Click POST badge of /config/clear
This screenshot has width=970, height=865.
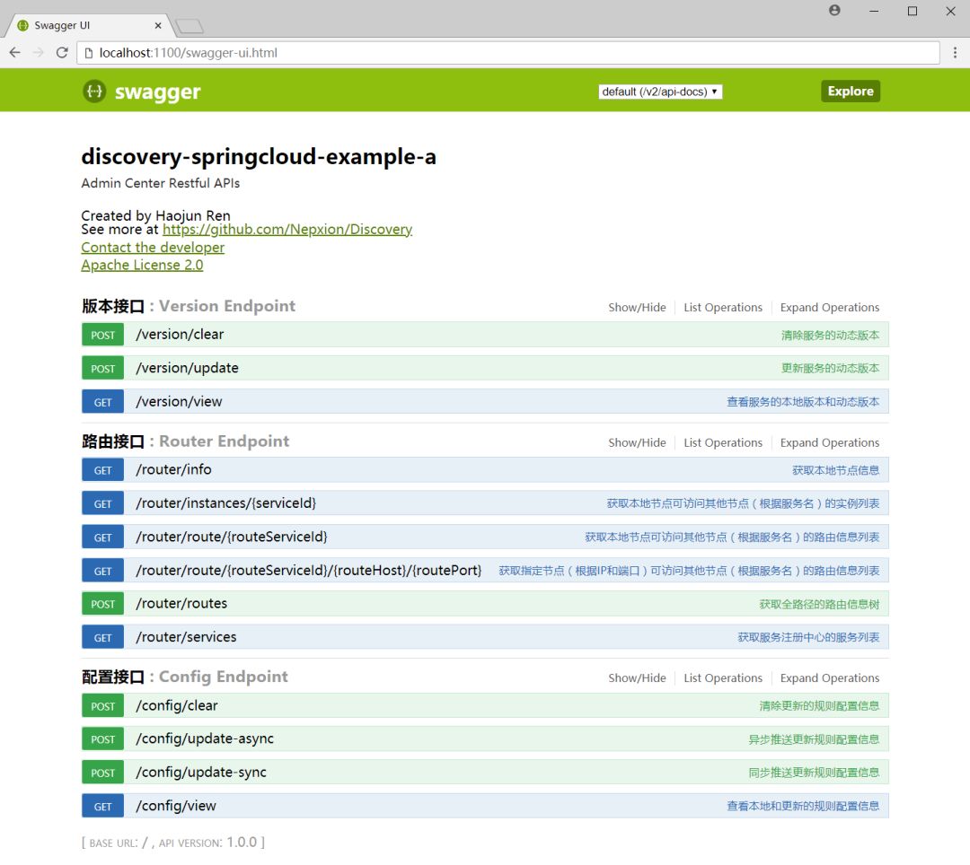coord(102,705)
